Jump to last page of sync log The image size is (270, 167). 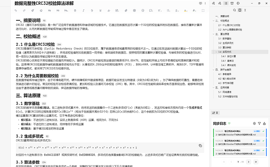click(256, 162)
